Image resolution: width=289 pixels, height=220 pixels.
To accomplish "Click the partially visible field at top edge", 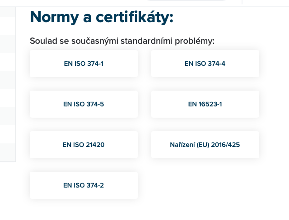I will tap(194, 2).
